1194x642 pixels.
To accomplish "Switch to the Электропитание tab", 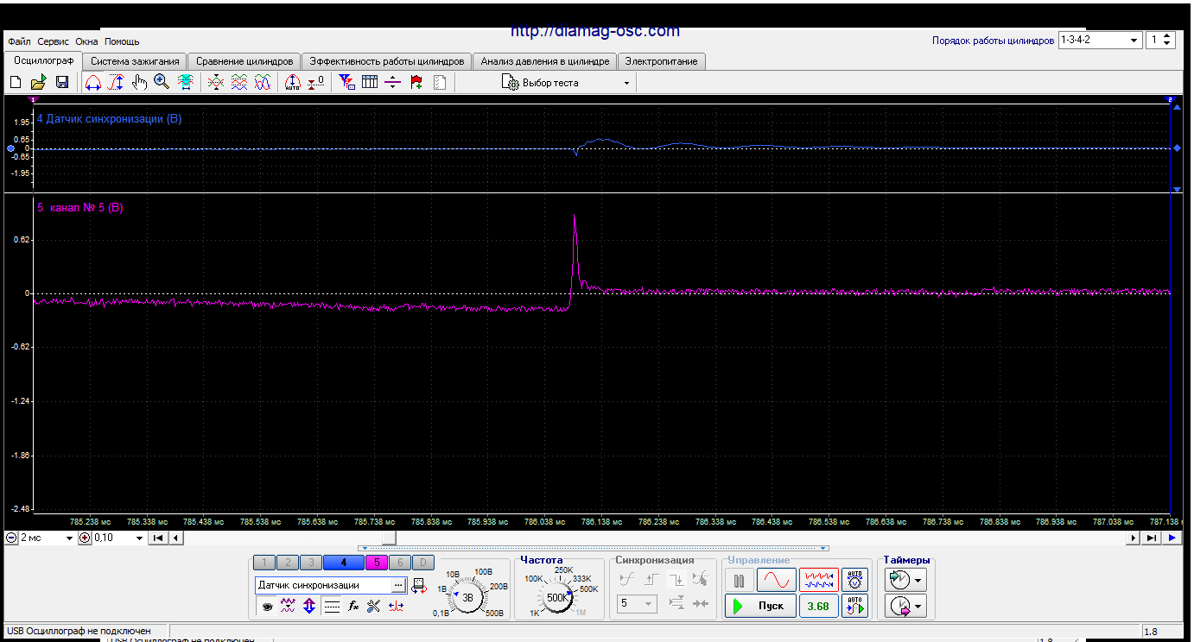I will click(x=663, y=61).
